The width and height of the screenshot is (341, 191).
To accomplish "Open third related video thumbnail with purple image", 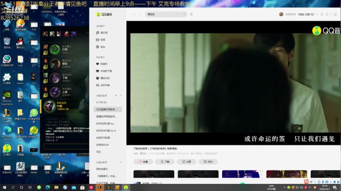I will click(242, 174).
